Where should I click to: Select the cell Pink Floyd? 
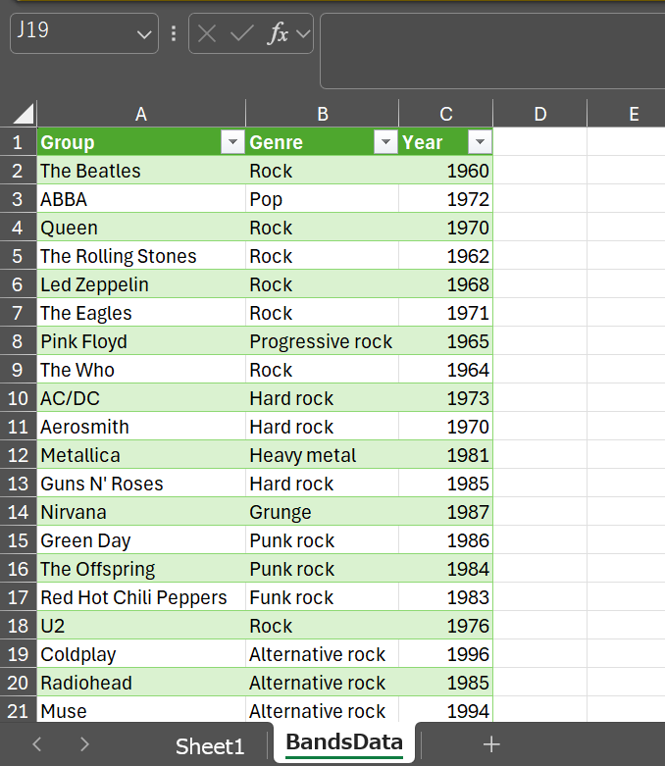[141, 341]
